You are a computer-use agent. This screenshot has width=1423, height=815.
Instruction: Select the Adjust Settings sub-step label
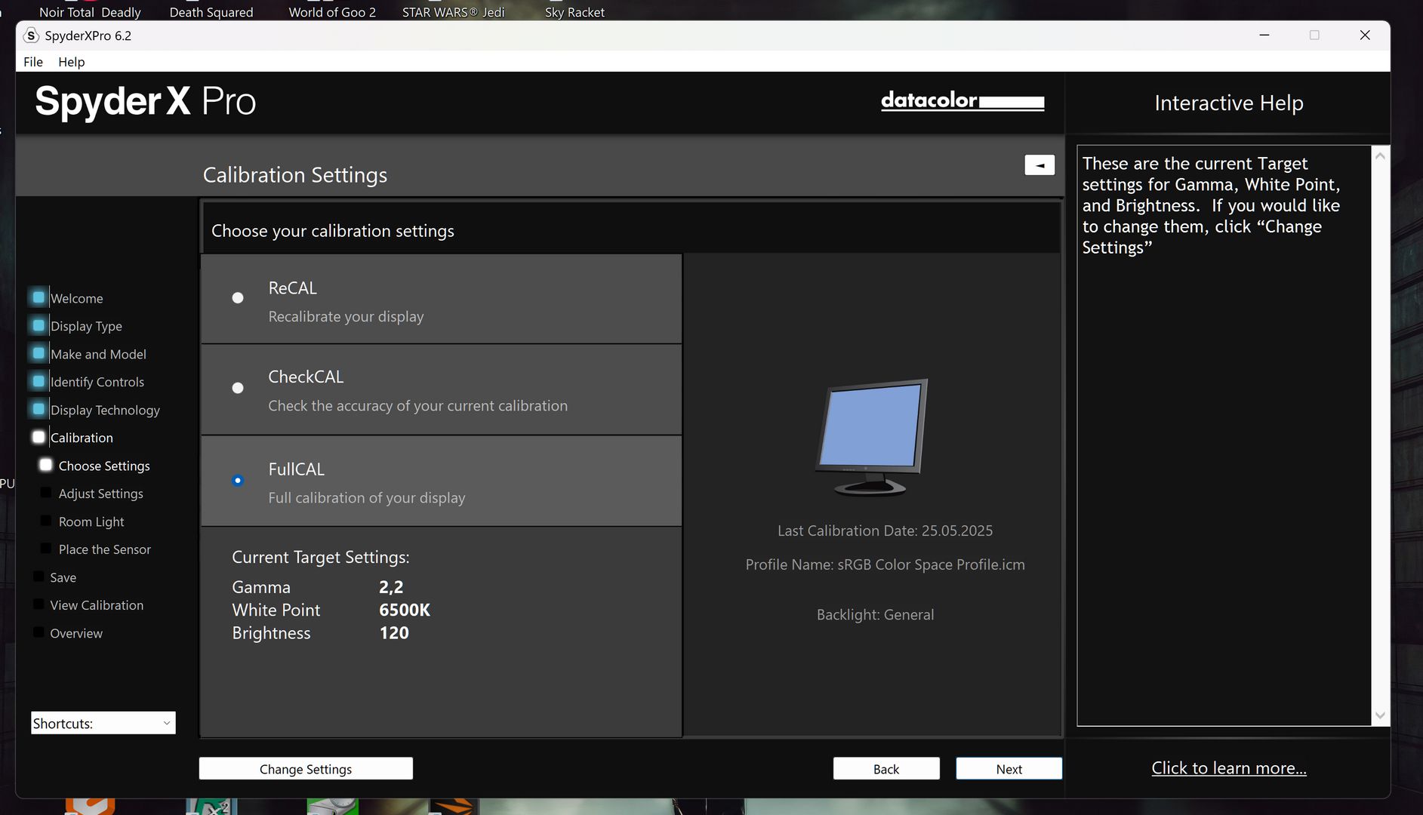(101, 494)
